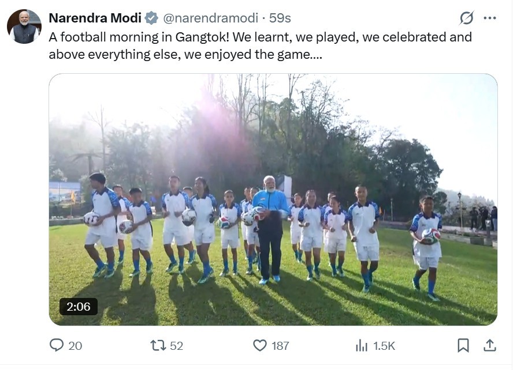Screen dimensions: 517x370
Task: Open the post via 59s timestamp
Action: click(280, 18)
